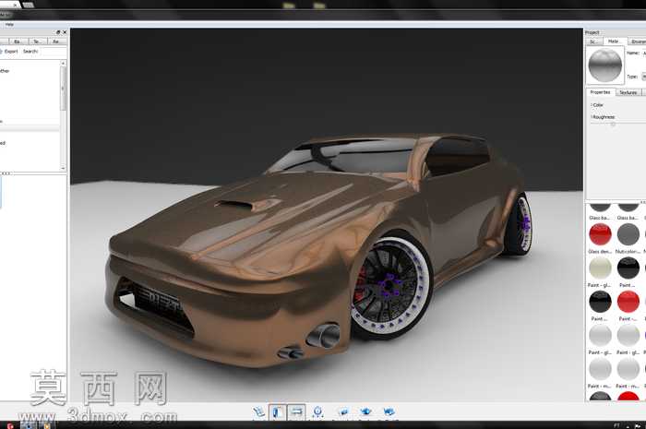Click the 'Name:' label in the Project panel
The width and height of the screenshot is (646, 429).
tap(633, 54)
